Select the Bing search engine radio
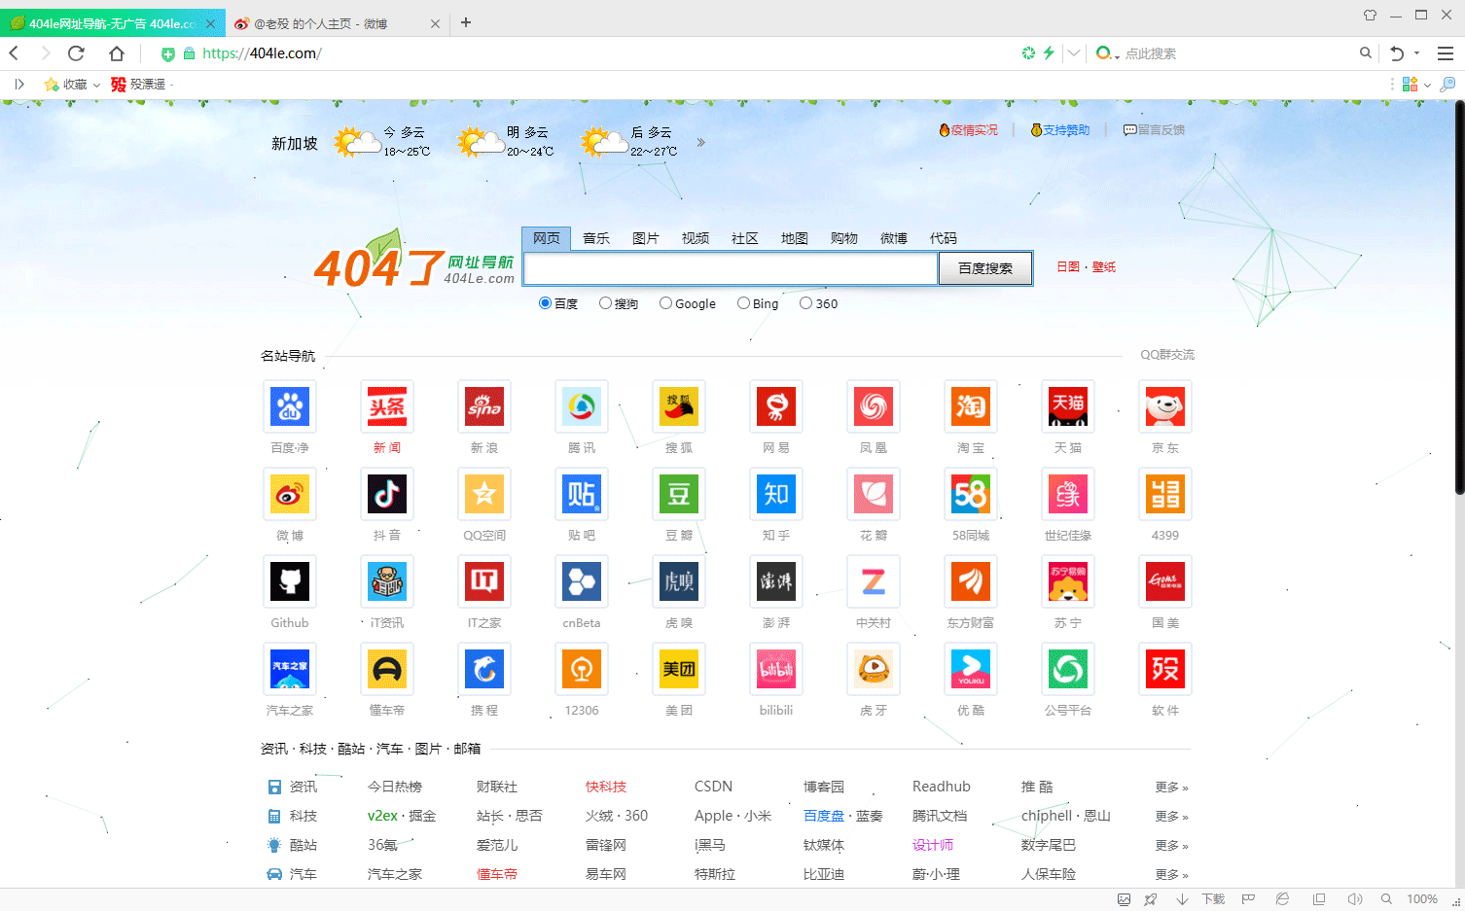Screen dimensions: 1465x911 point(743,303)
